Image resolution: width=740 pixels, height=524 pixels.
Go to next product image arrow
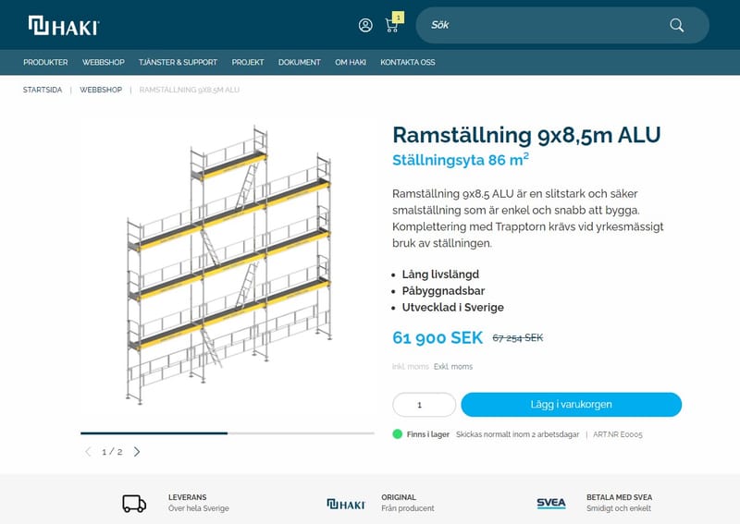click(137, 452)
